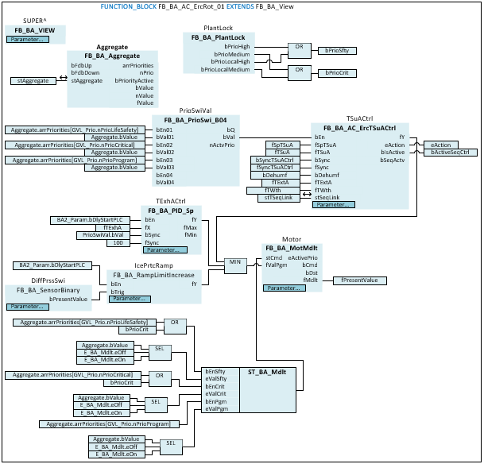Click the FUNCTION_BLOCK keyword in the header
The width and height of the screenshot is (484, 464).
tap(129, 6)
